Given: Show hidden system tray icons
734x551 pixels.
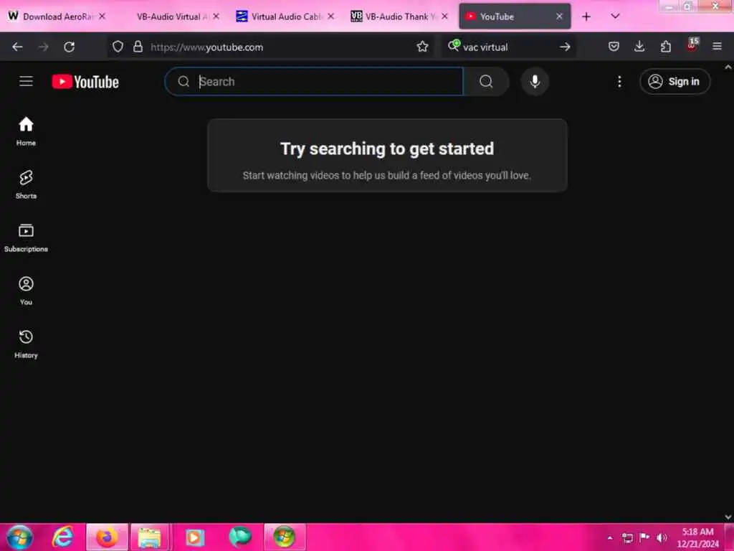Looking at the screenshot, I should (610, 538).
